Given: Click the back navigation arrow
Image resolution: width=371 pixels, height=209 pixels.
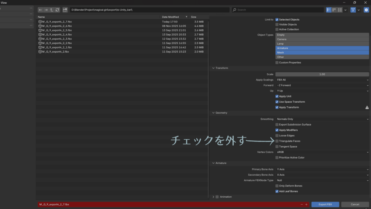Looking at the screenshot, I should 41,10.
